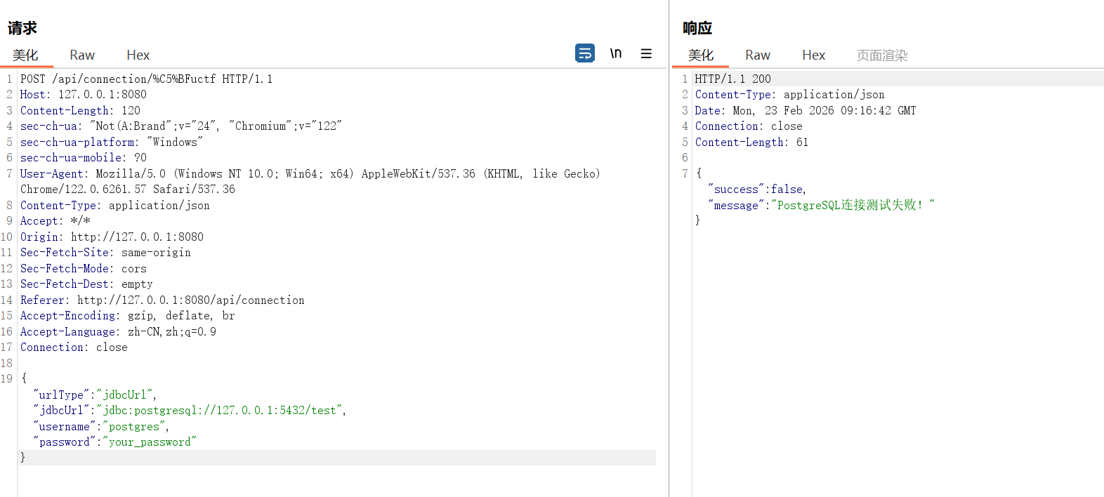This screenshot has height=497, width=1104.
Task: Open the 页面渲染 tab in response
Action: pos(881,55)
